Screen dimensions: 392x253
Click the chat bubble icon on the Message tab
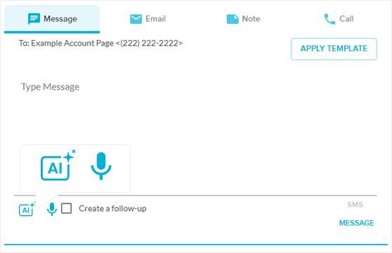[34, 19]
